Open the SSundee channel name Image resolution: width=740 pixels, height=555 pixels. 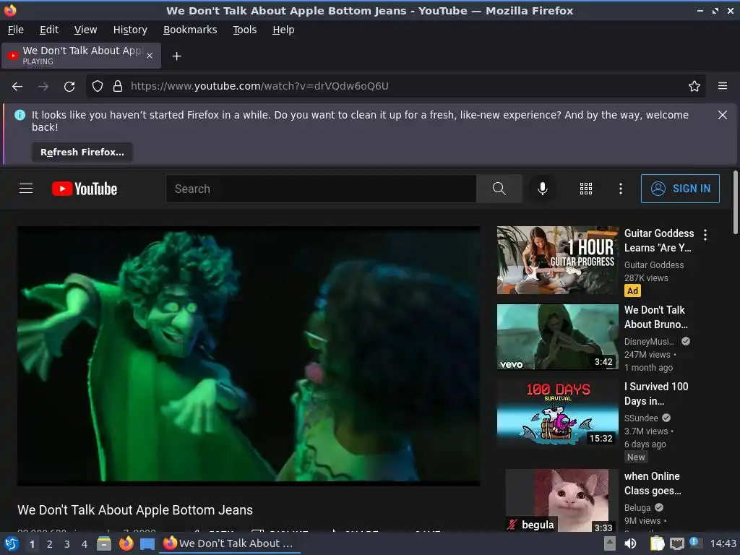[641, 418]
